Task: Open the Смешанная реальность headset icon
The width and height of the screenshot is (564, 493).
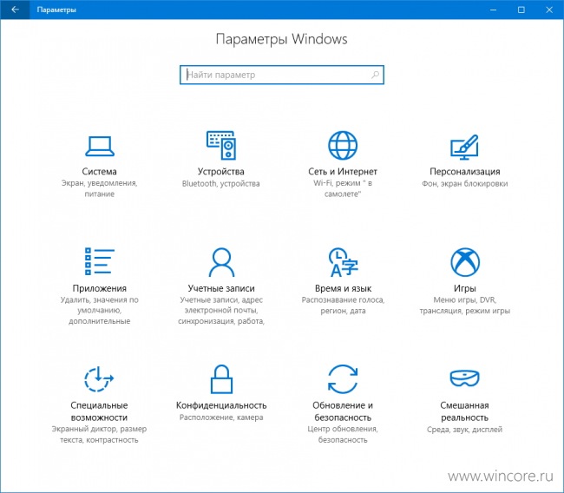Action: [464, 378]
